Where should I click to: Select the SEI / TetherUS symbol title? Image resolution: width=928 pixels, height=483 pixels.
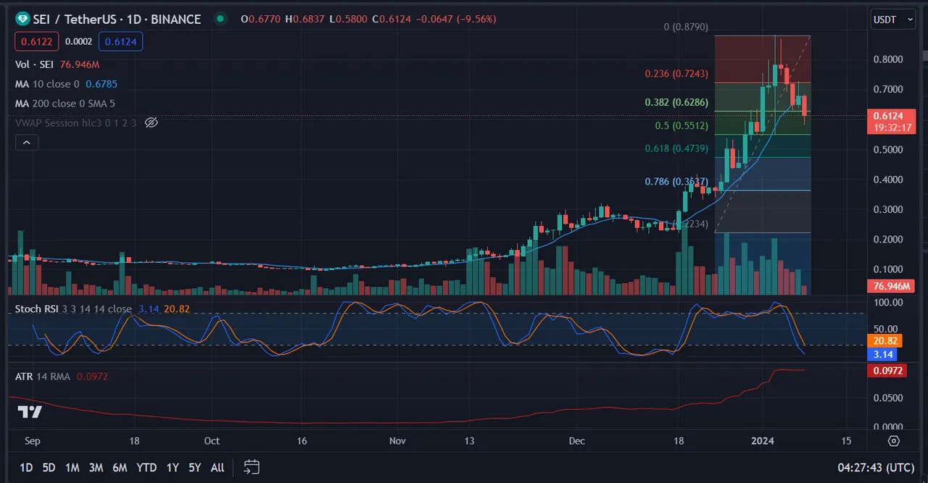(117, 19)
